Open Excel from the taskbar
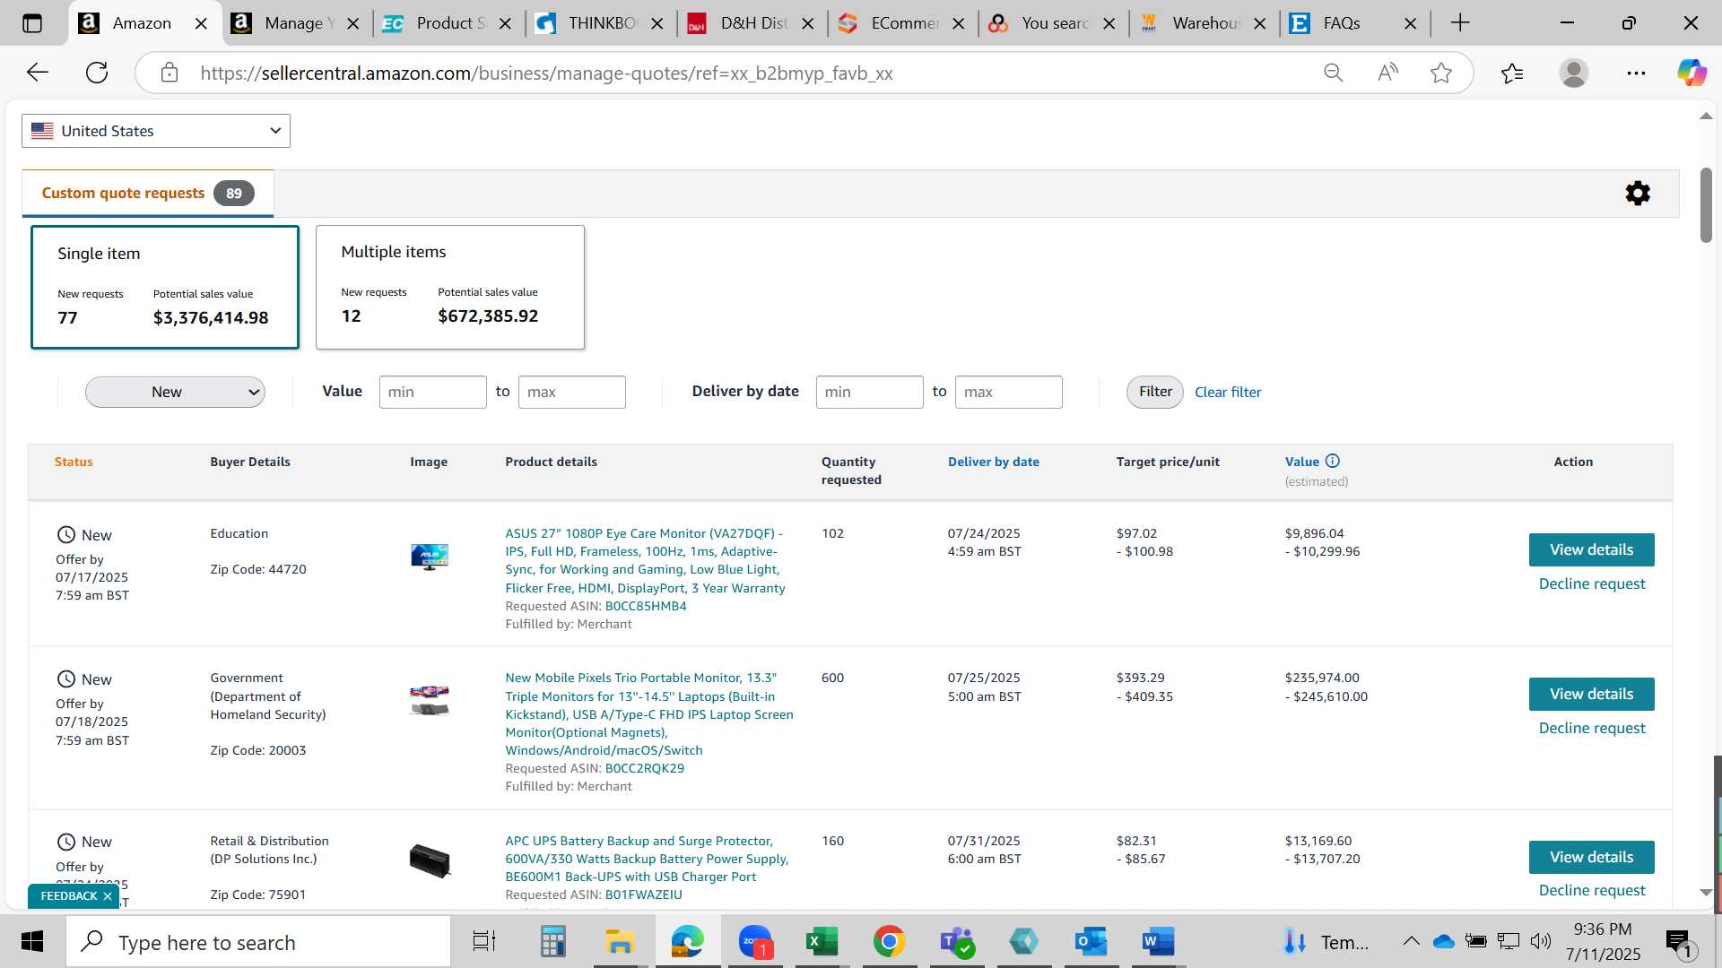 [x=822, y=942]
